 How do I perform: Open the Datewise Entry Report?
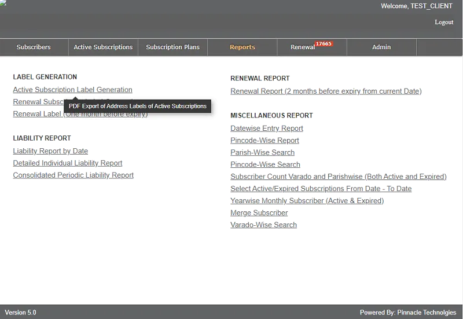[267, 129]
